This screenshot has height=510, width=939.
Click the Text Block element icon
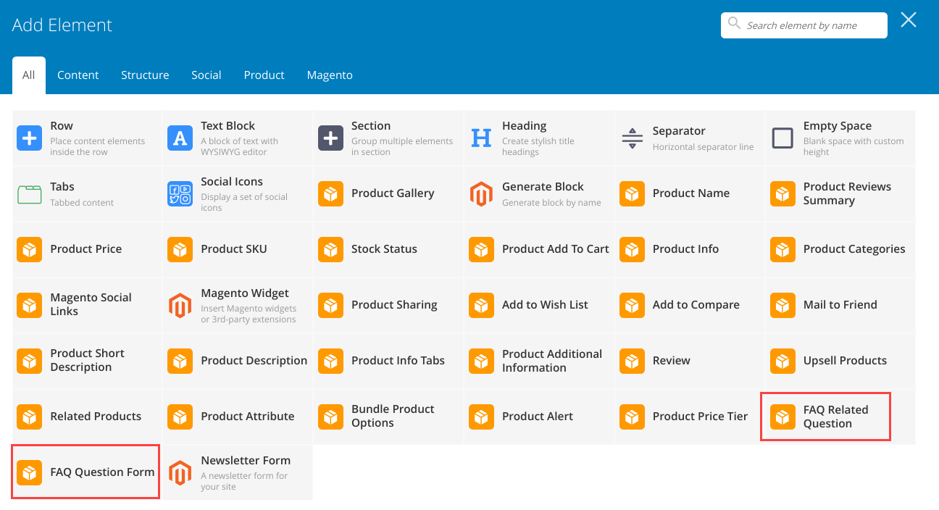click(180, 138)
